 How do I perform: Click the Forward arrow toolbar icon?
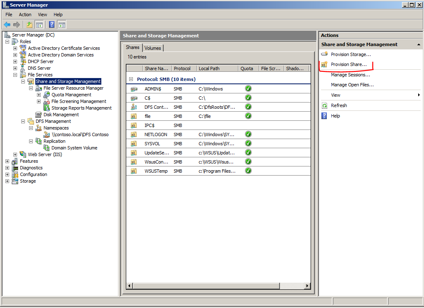[x=17, y=25]
